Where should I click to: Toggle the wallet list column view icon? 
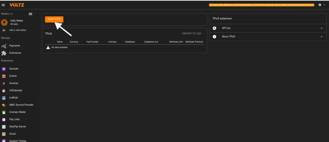coord(30,14)
